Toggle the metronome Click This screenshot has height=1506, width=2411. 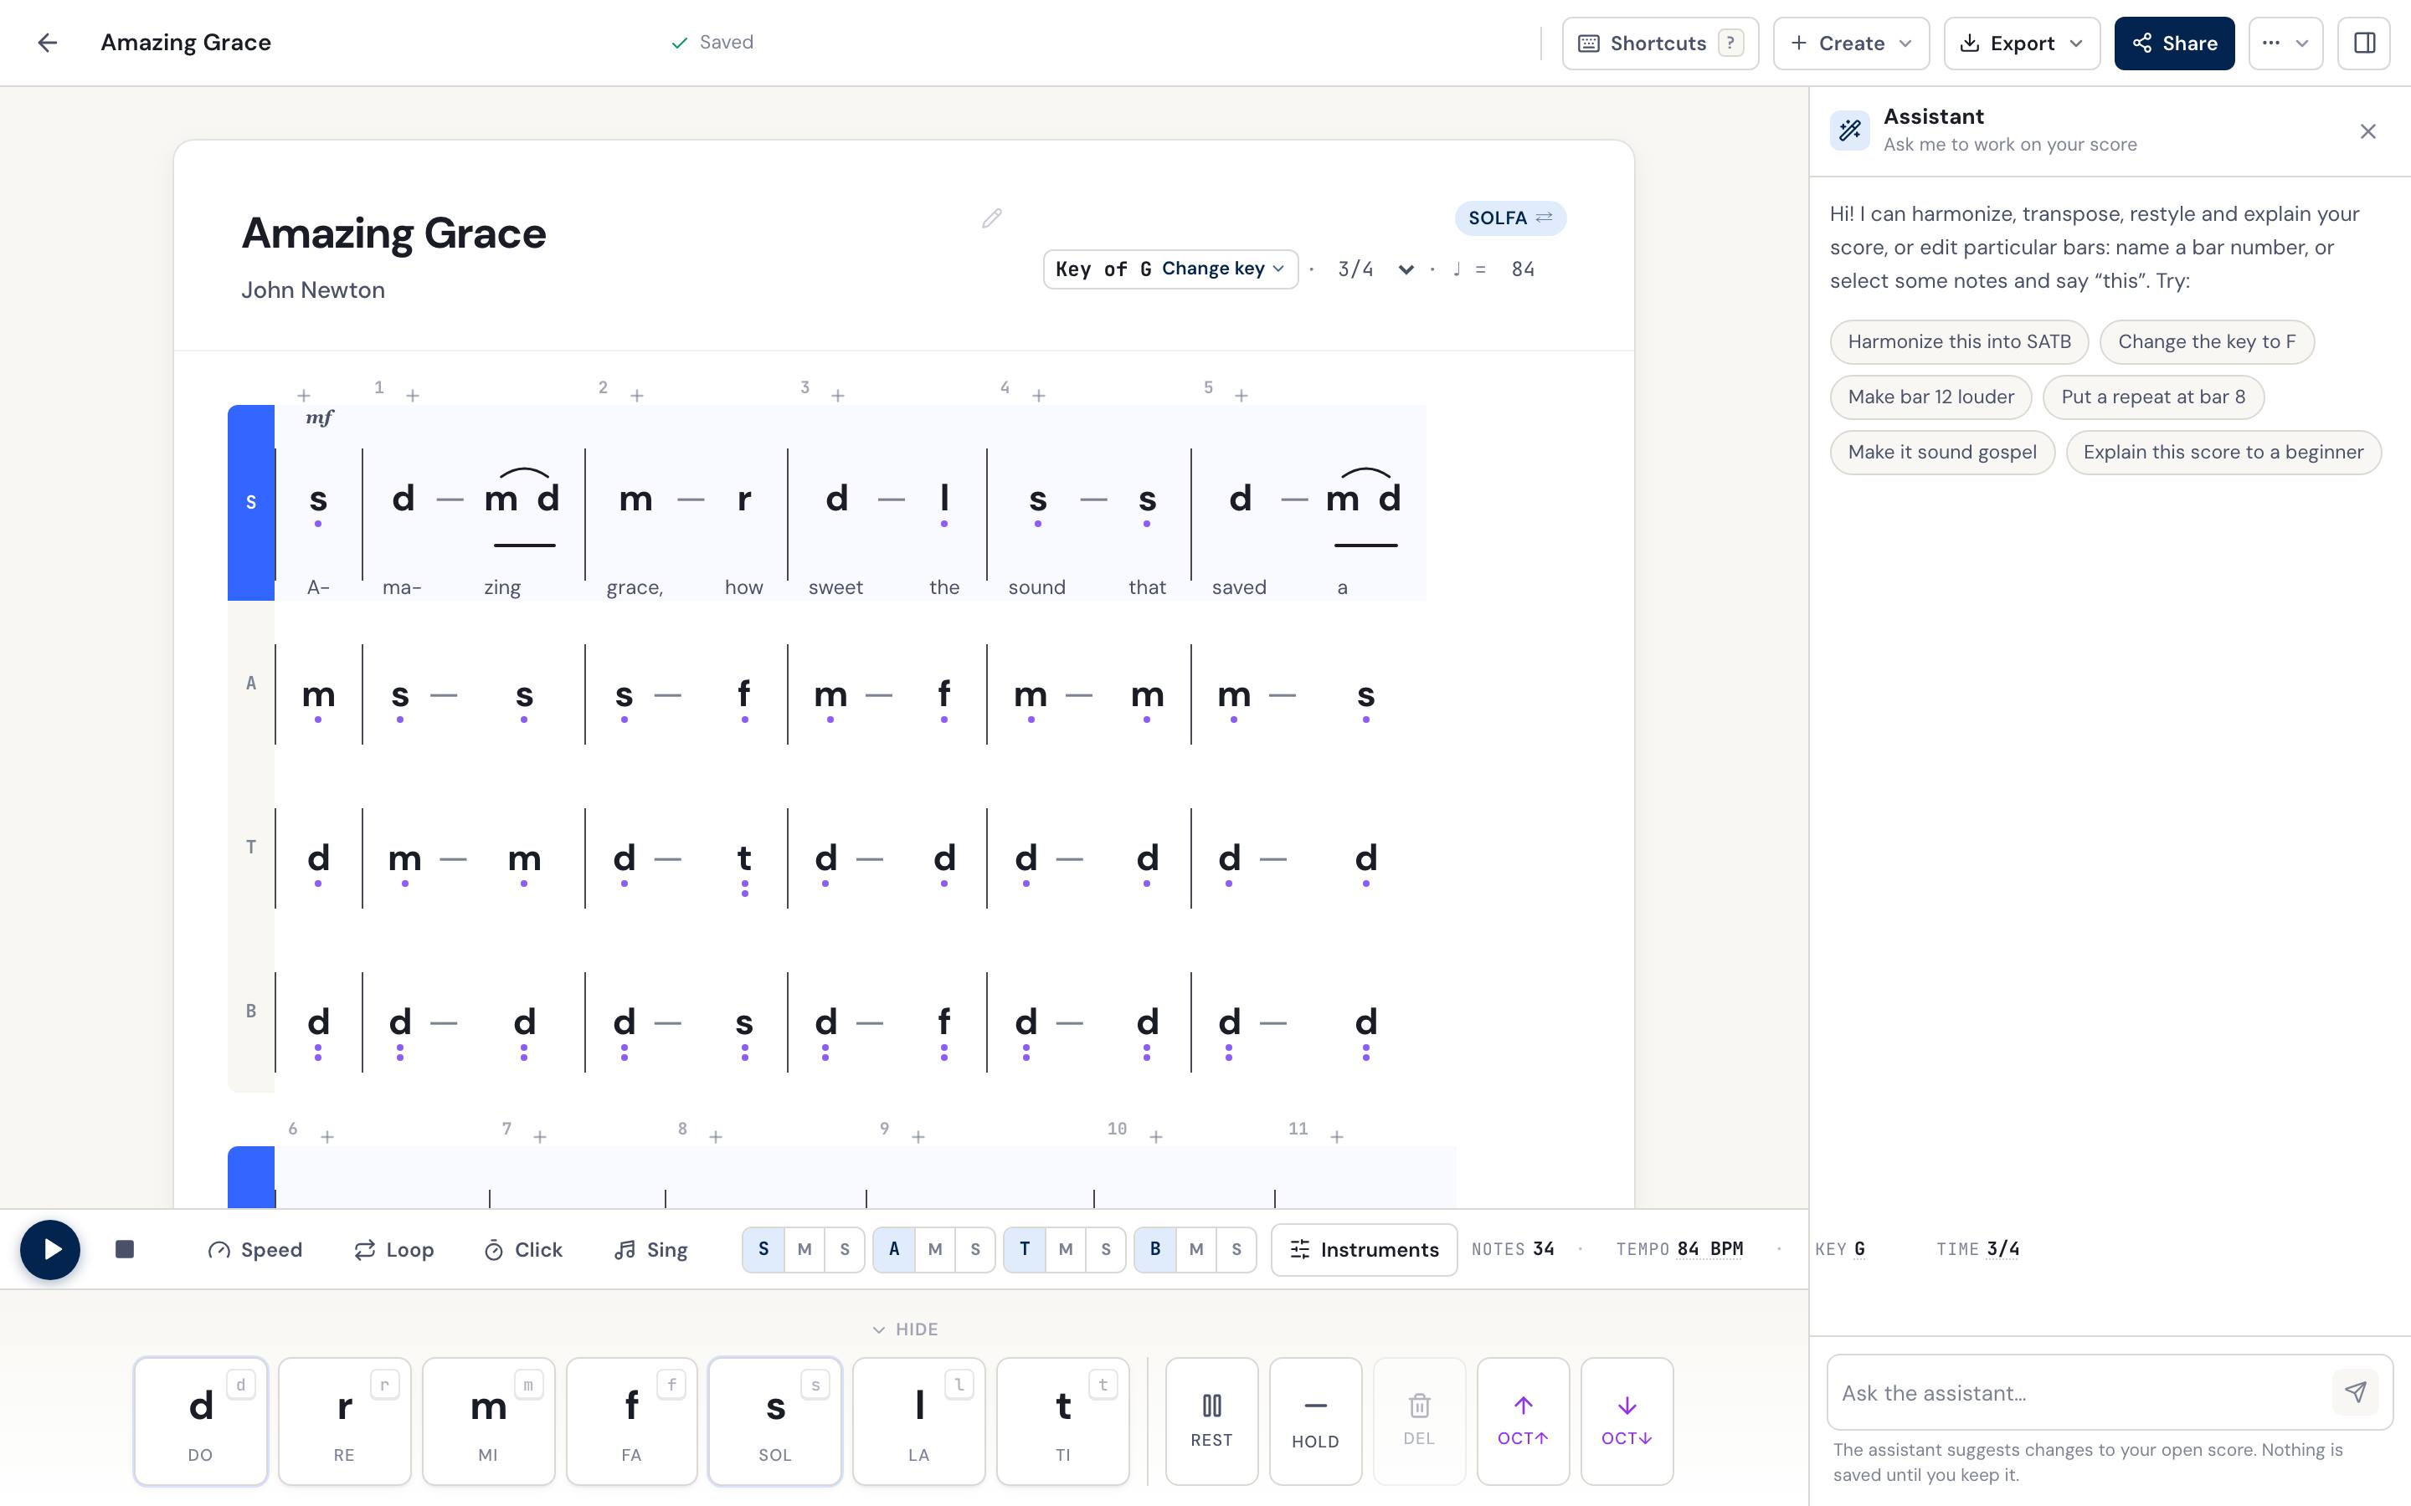coord(523,1249)
